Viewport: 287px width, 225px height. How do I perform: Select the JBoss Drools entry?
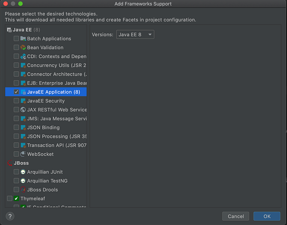(46, 189)
